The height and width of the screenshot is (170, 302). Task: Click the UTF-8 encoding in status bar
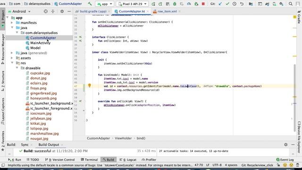click(217, 165)
